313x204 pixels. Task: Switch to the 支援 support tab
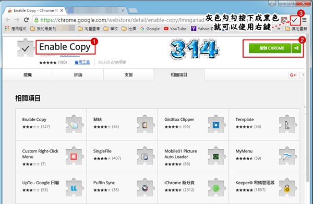click(x=128, y=75)
